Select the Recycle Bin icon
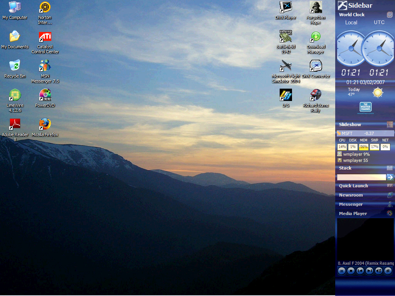 point(15,69)
